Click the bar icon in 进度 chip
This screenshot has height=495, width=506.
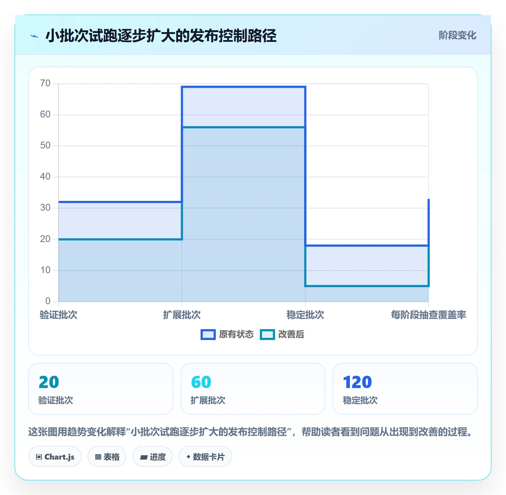click(x=143, y=457)
